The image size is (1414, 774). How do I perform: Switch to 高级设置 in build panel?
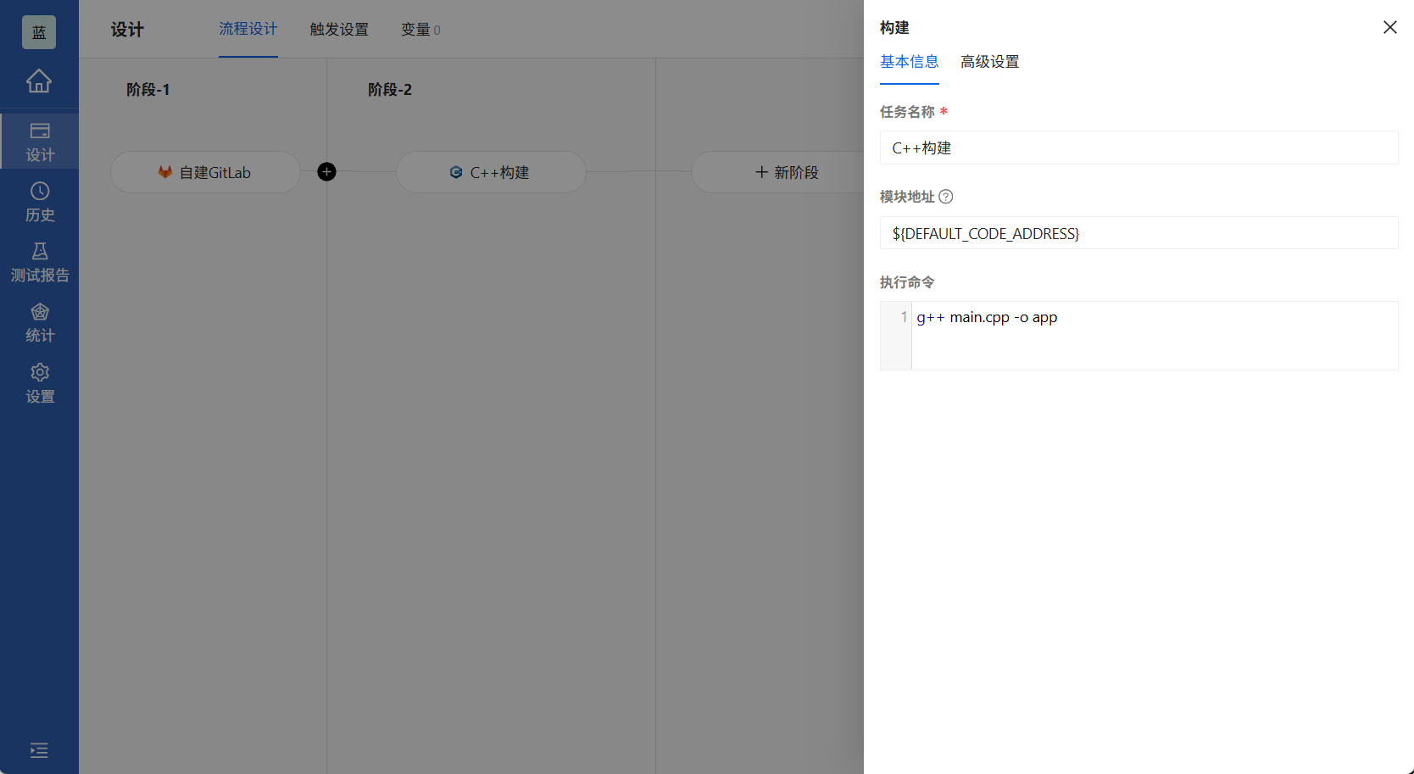point(989,61)
